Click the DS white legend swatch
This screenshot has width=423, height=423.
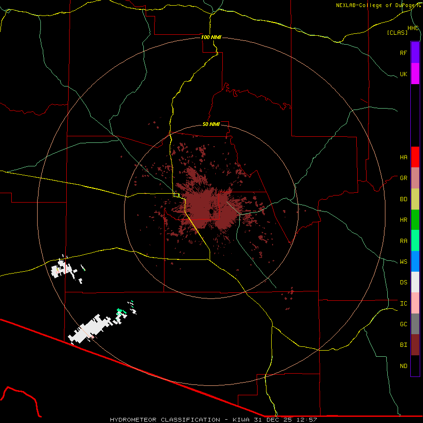(415, 282)
